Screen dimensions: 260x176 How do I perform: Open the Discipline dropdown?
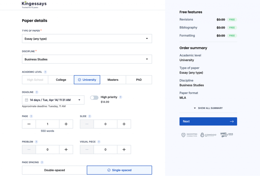(x=87, y=59)
